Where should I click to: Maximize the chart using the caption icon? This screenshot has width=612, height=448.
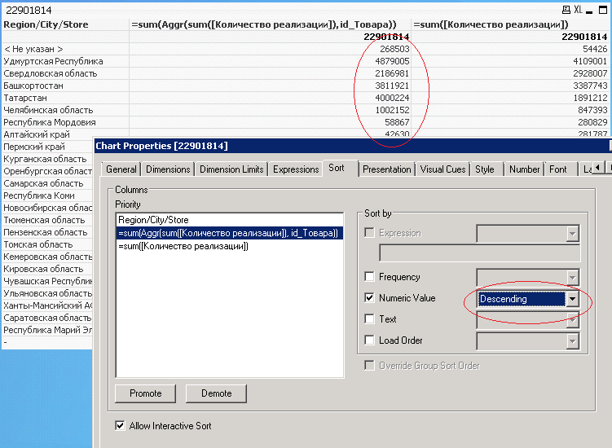point(602,9)
